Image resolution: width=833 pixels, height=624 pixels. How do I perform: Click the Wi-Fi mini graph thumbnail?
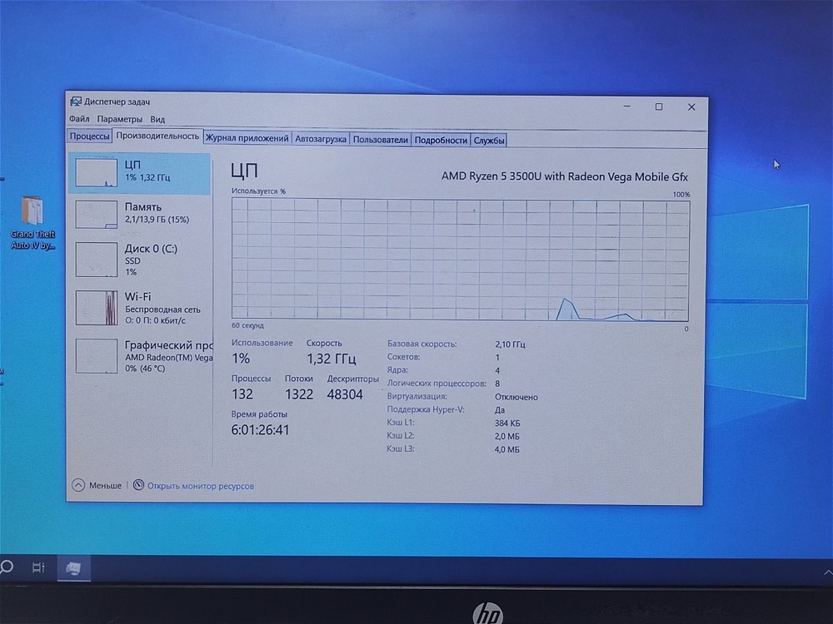point(96,308)
